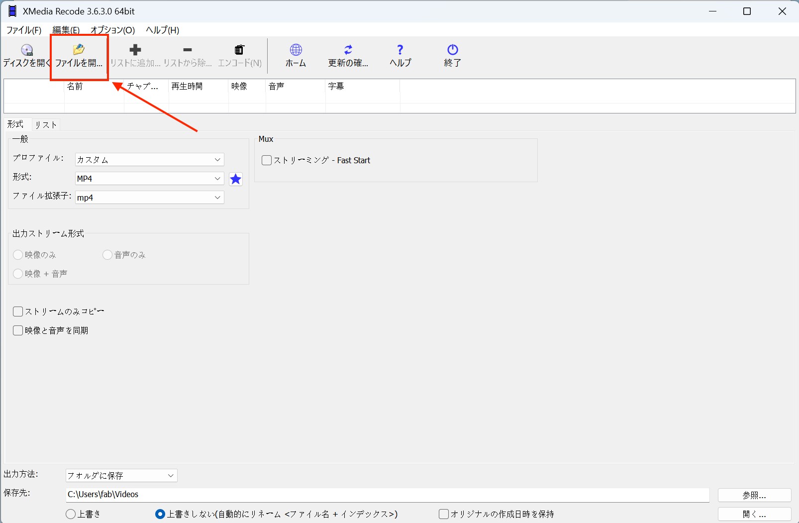Enable ストリーミング - Fast Start checkbox
Viewport: 799px width, 523px height.
tap(267, 160)
